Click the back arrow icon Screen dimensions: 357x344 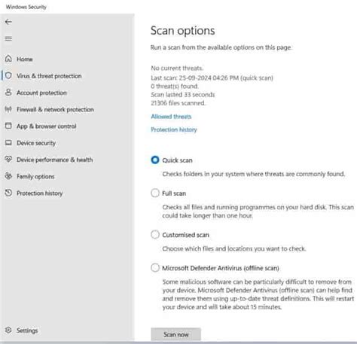(x=8, y=22)
